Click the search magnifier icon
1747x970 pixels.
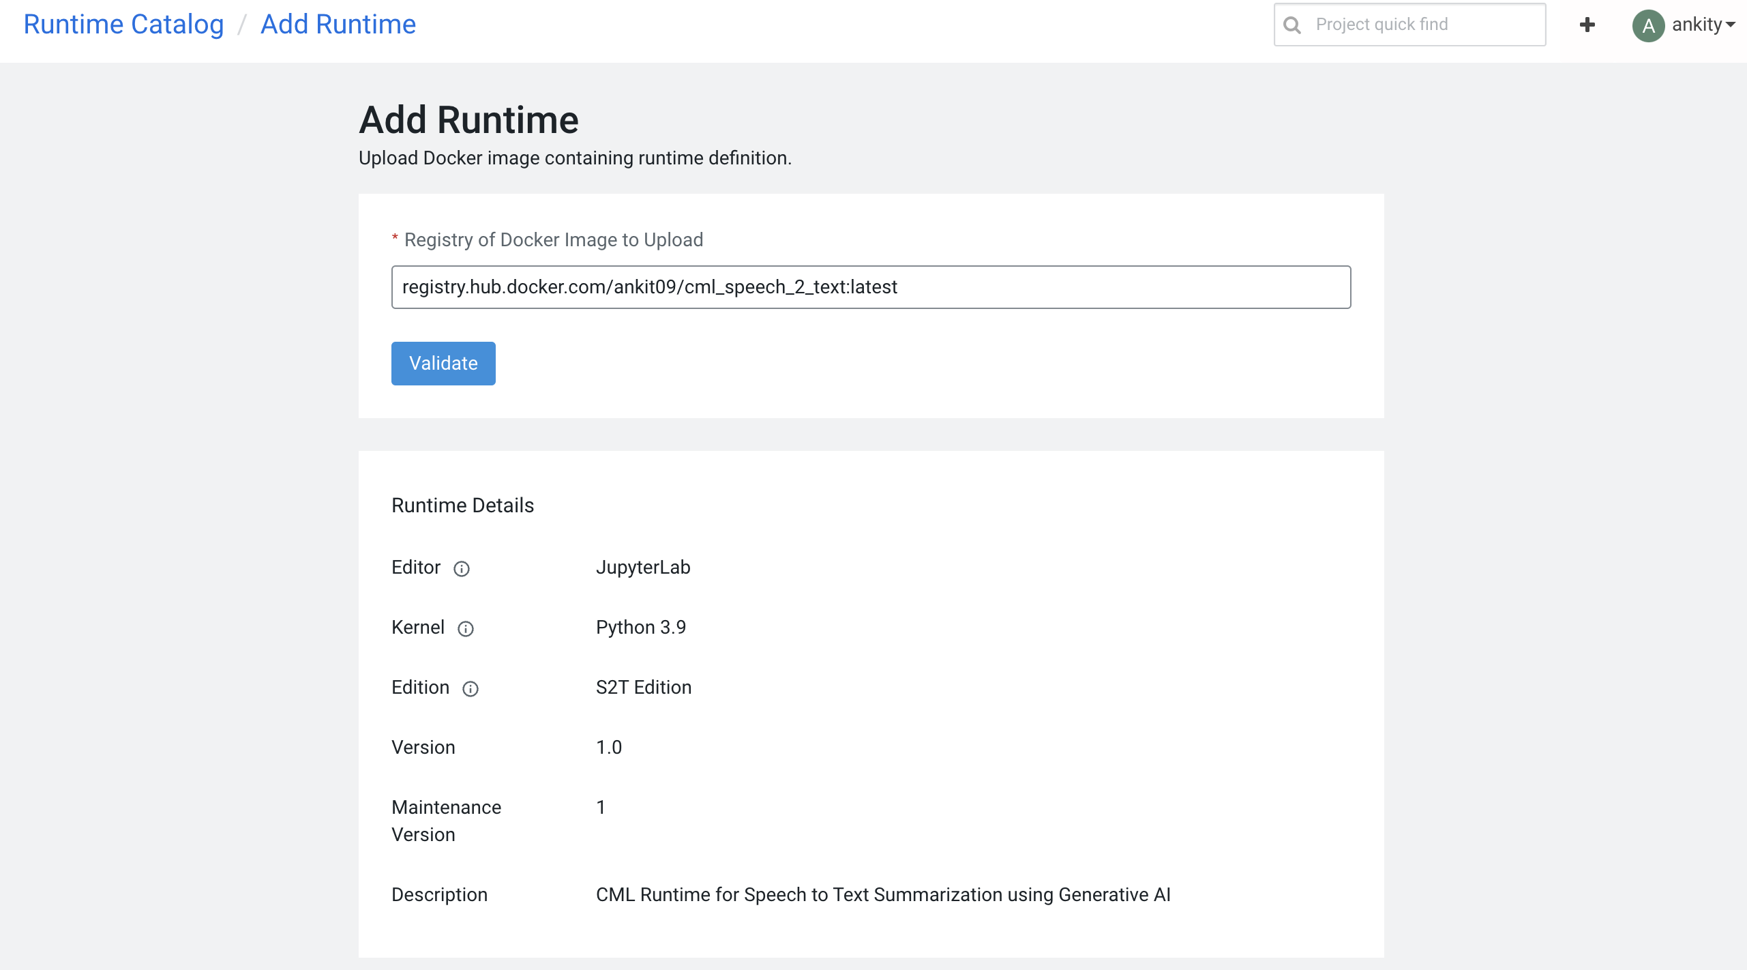(1291, 25)
